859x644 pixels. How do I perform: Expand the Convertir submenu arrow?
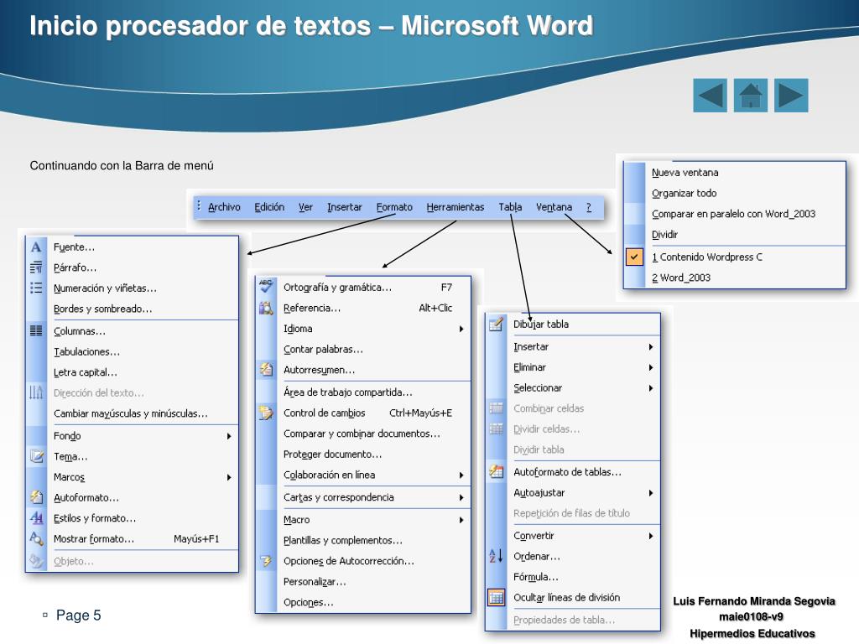point(651,536)
